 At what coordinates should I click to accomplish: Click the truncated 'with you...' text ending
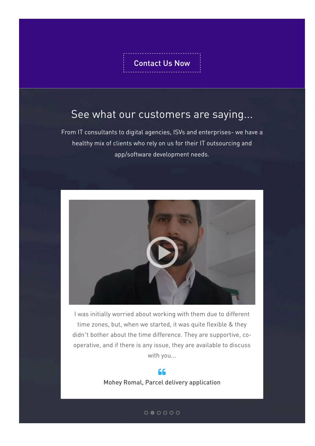162,356
